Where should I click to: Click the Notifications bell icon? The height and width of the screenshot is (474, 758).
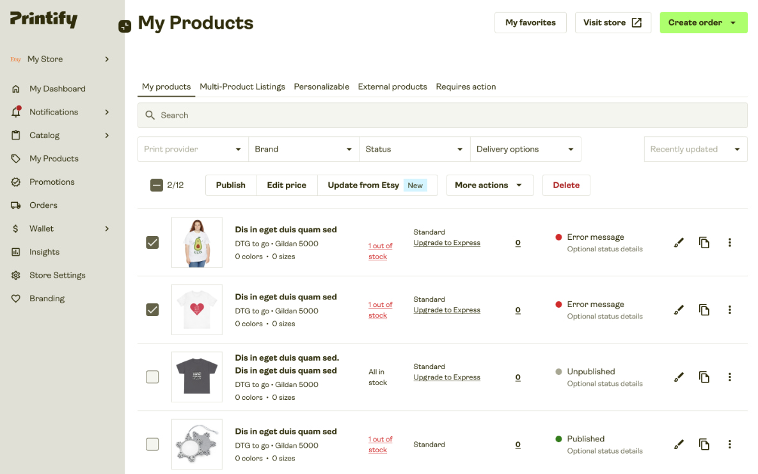16,112
